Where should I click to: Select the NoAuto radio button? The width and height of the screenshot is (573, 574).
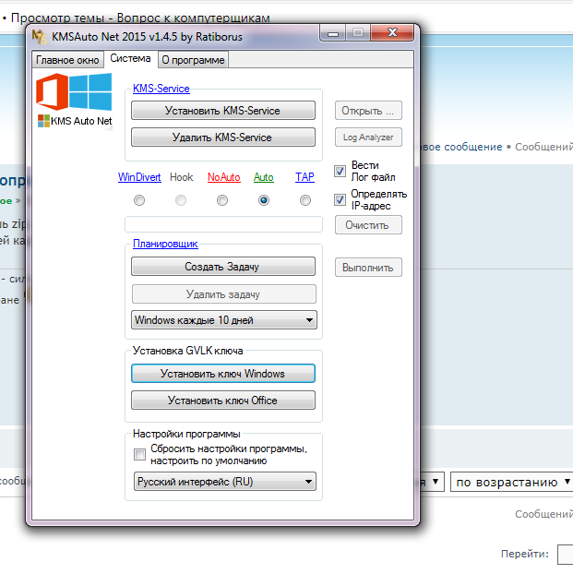(222, 200)
